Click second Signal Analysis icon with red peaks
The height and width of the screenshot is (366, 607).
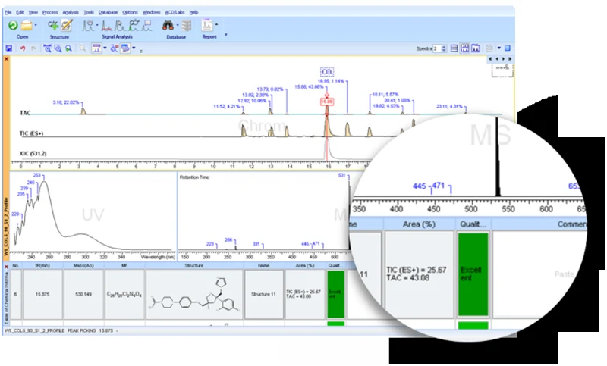[106, 26]
